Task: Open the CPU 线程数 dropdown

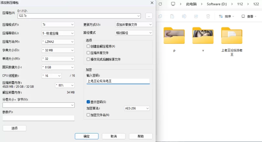Action: click(51, 76)
